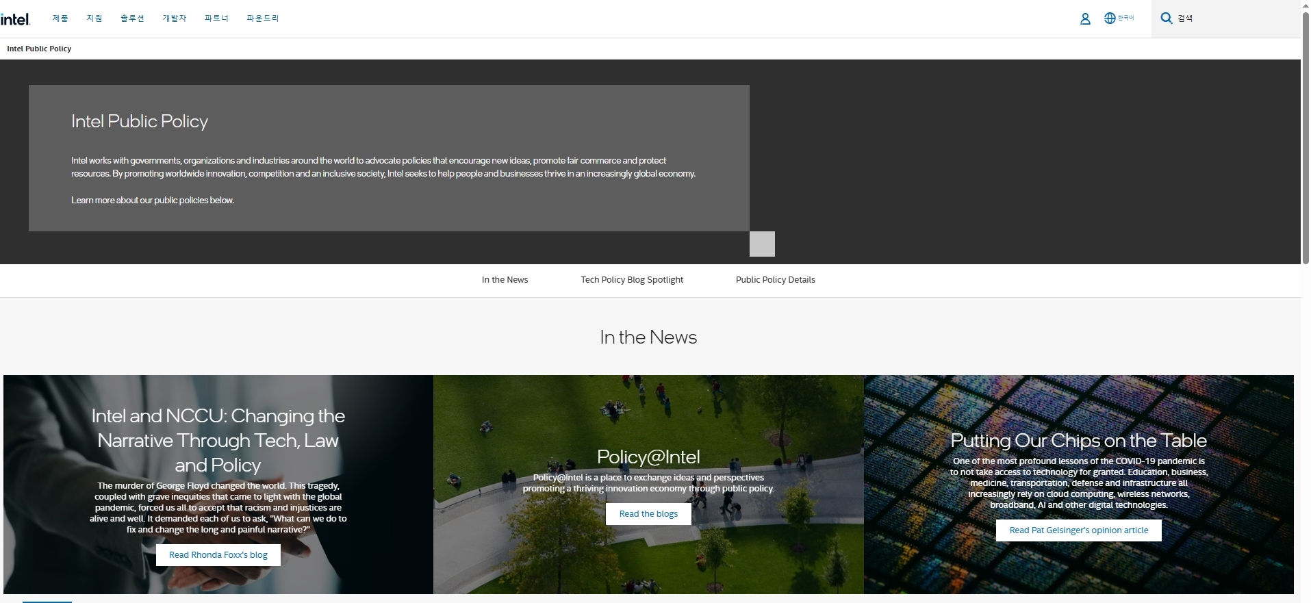Open the globe language selector
Viewport: 1311px width, 603px height.
[x=1119, y=18]
